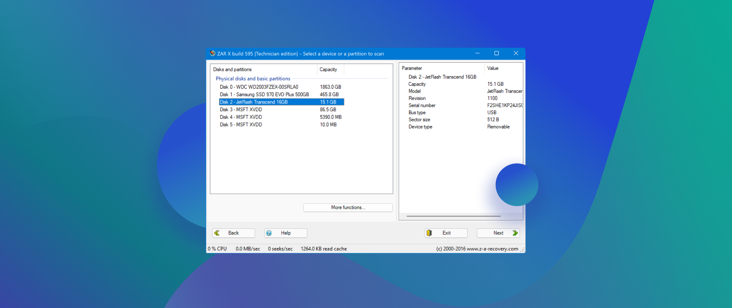Click the Device type parameter label

pos(420,127)
